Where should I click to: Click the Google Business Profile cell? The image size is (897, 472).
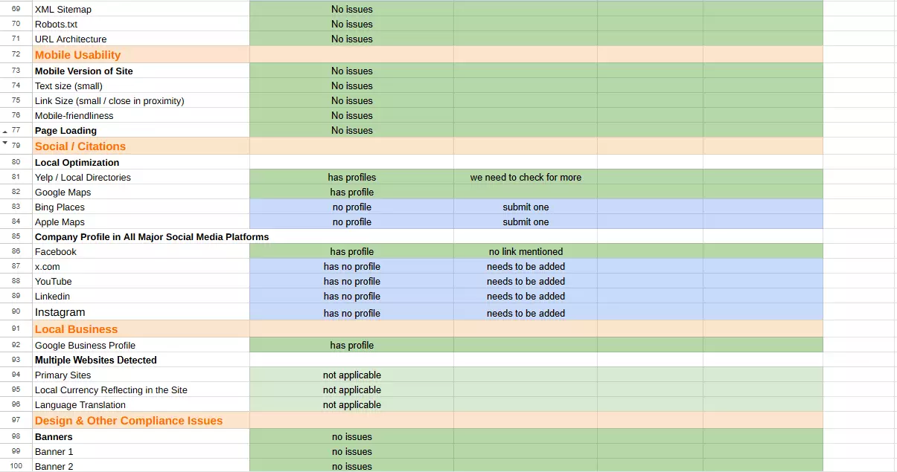coord(141,346)
